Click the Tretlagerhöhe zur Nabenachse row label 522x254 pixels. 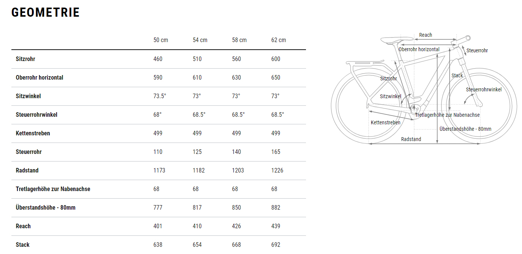53,189
